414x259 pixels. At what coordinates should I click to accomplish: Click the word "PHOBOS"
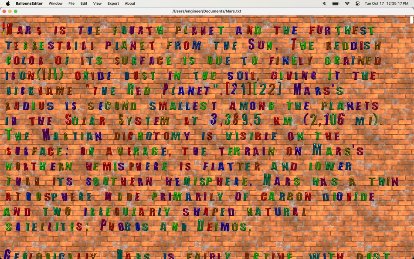pos(124,225)
